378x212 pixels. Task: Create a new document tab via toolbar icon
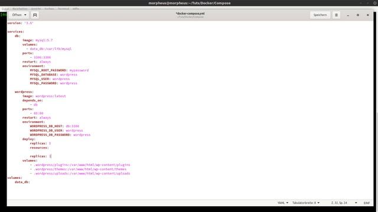35,15
